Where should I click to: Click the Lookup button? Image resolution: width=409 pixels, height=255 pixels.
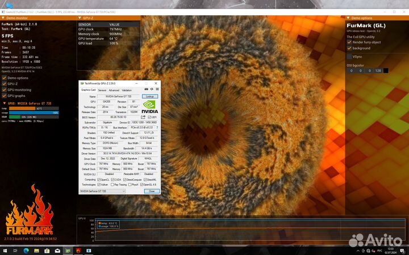(x=151, y=96)
